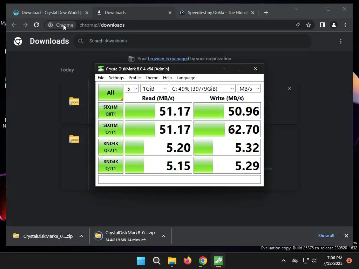
Task: Click Show all downloads link
Action: click(x=326, y=236)
